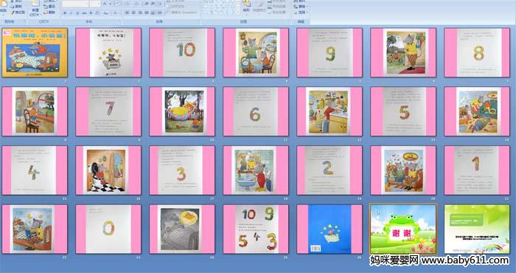The width and height of the screenshot is (516, 273).
Task: Open the Arrange (排列) tool
Action: (x=246, y=7)
